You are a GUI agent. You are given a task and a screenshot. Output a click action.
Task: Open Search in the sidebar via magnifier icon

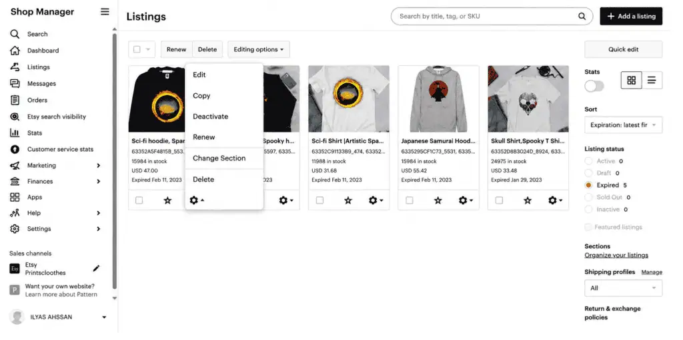pos(15,34)
